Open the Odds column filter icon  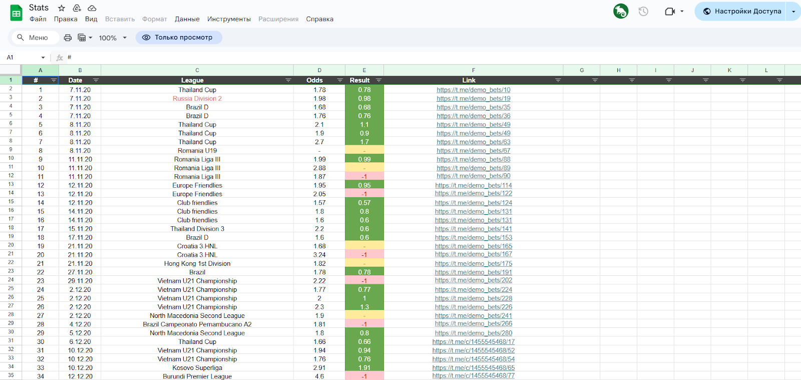coord(340,80)
